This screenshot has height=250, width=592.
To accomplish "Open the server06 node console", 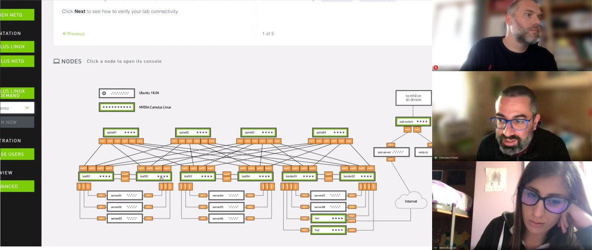I will (226, 218).
